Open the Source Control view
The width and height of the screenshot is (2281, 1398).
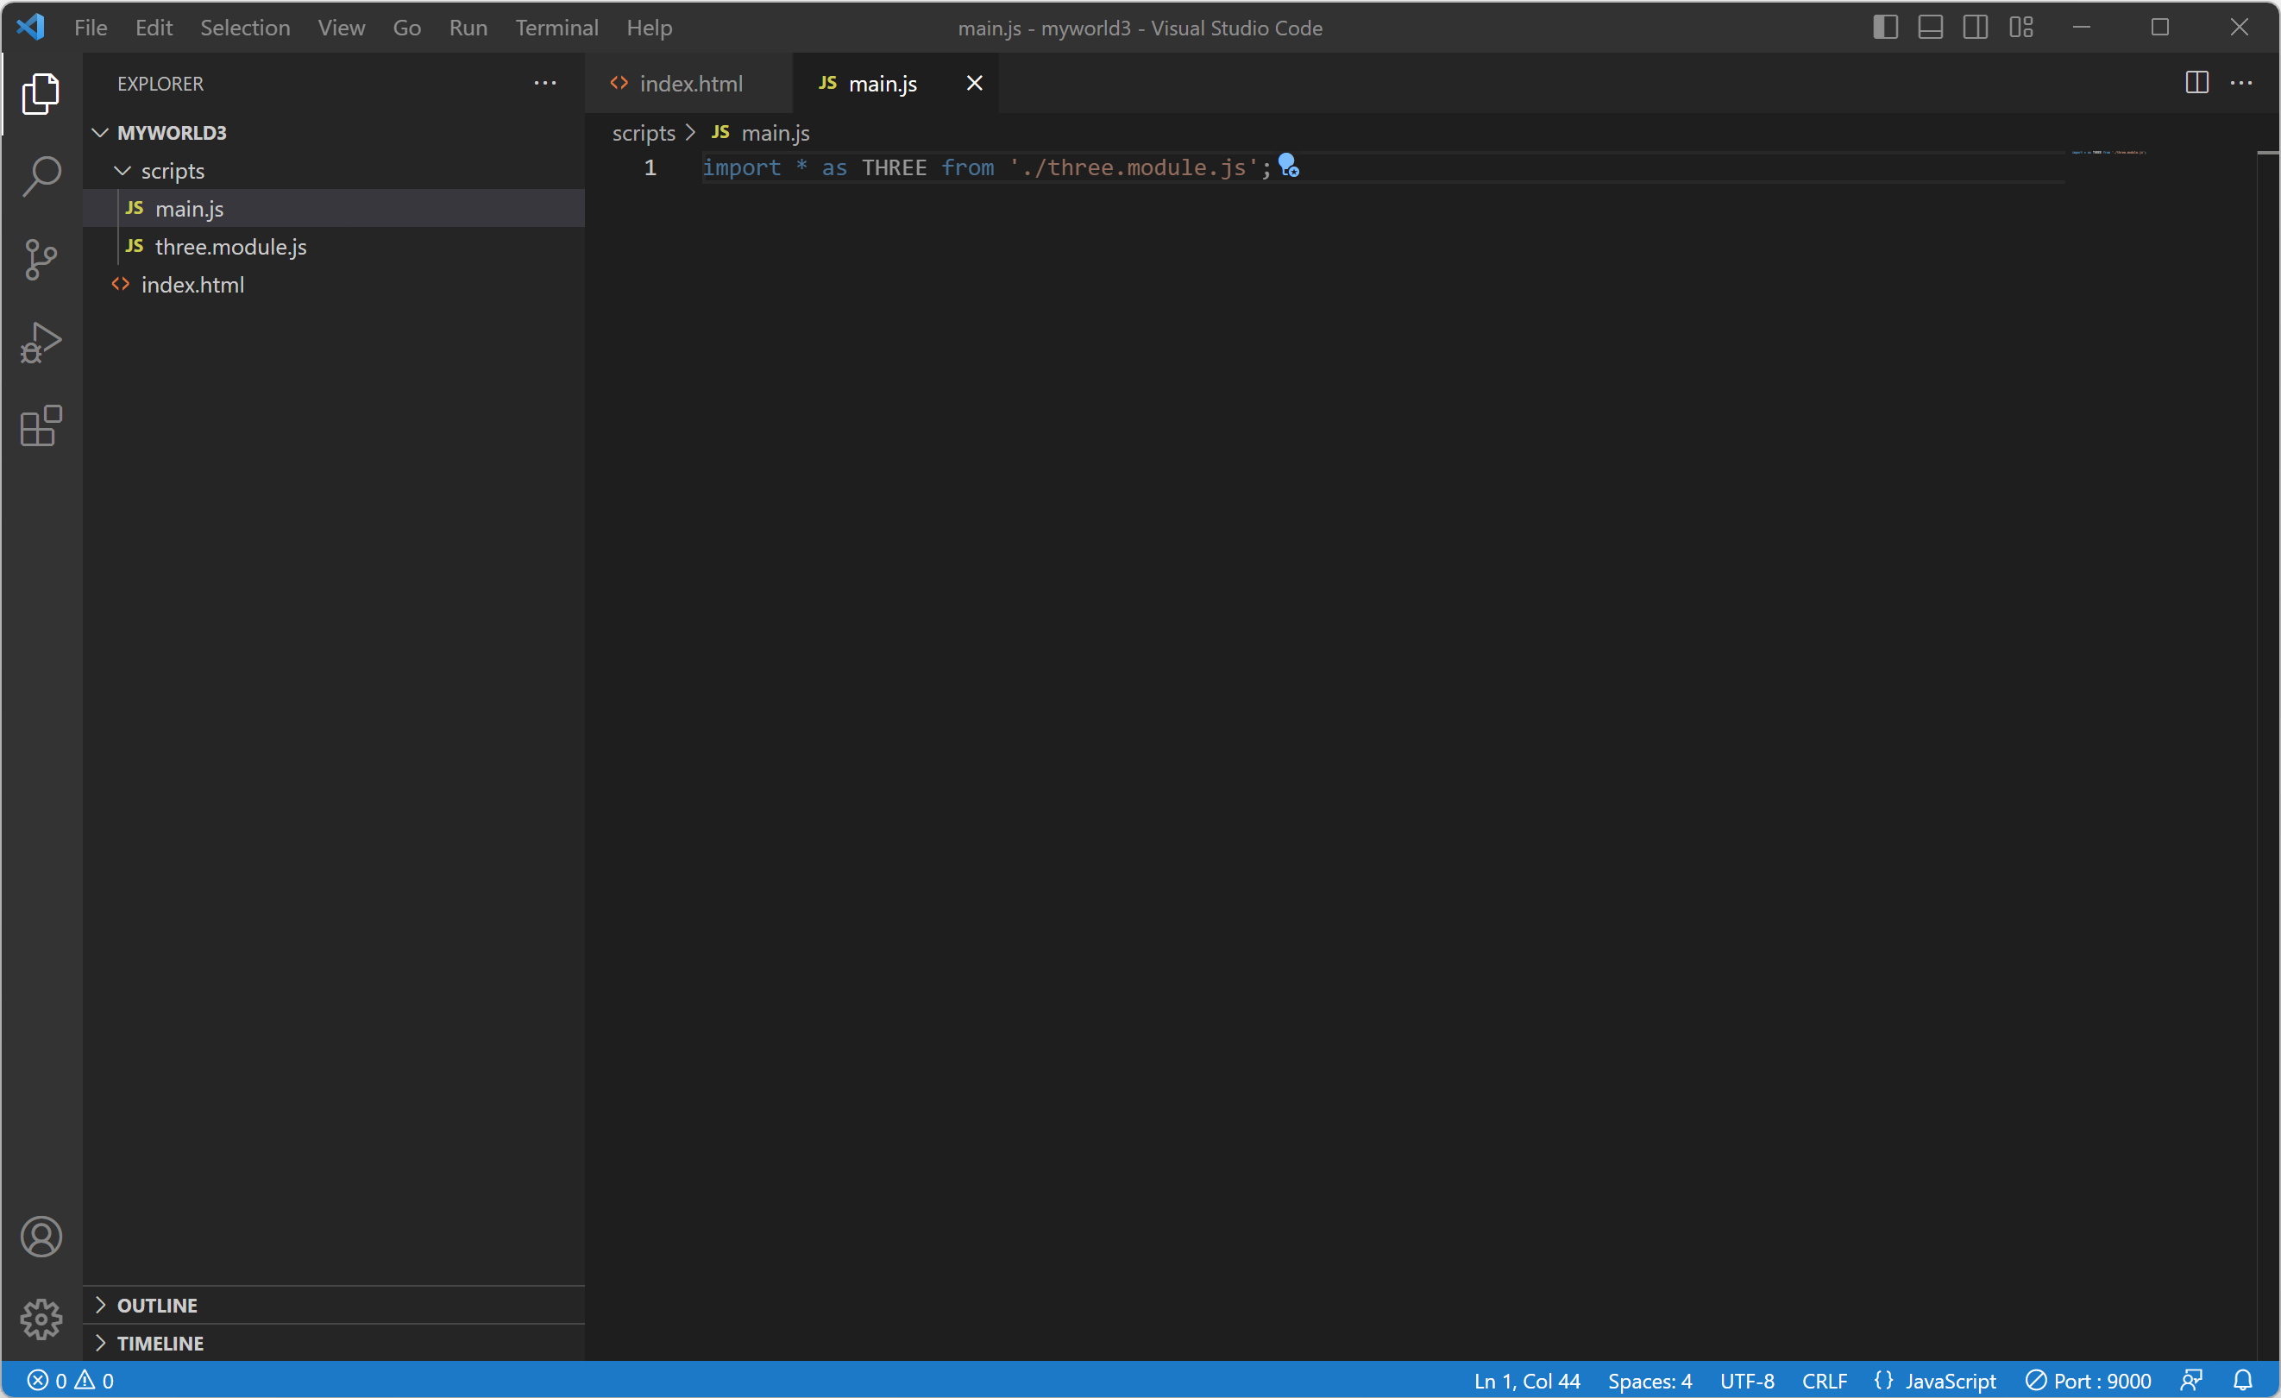pos(41,259)
